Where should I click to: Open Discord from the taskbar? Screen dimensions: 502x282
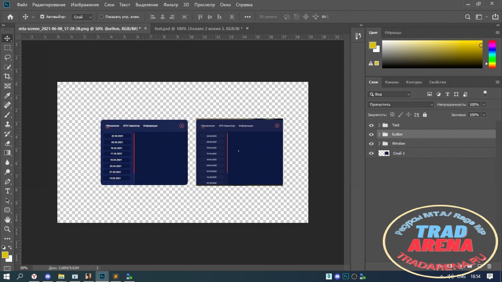(x=48, y=276)
